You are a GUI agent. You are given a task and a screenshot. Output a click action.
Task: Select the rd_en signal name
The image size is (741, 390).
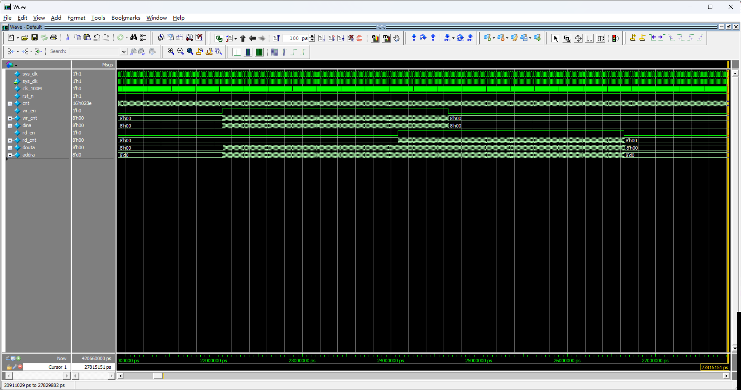pyautogui.click(x=28, y=133)
